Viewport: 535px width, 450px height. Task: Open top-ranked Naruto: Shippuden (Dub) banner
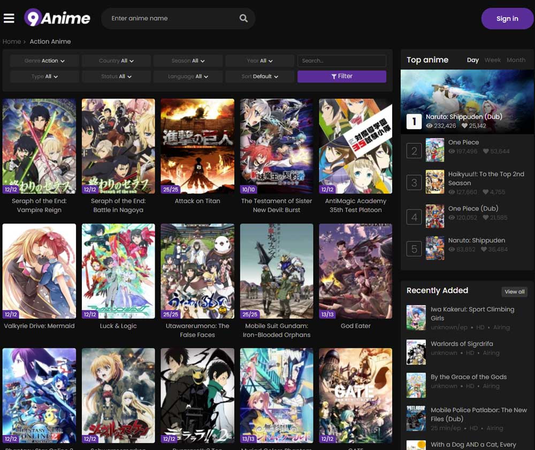pos(467,101)
